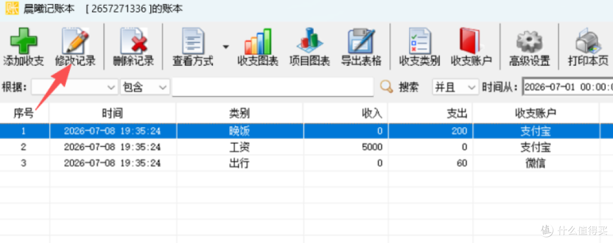Image resolution: width=613 pixels, height=243 pixels.
Task: Click the time cell of row 1
Action: coord(112,131)
